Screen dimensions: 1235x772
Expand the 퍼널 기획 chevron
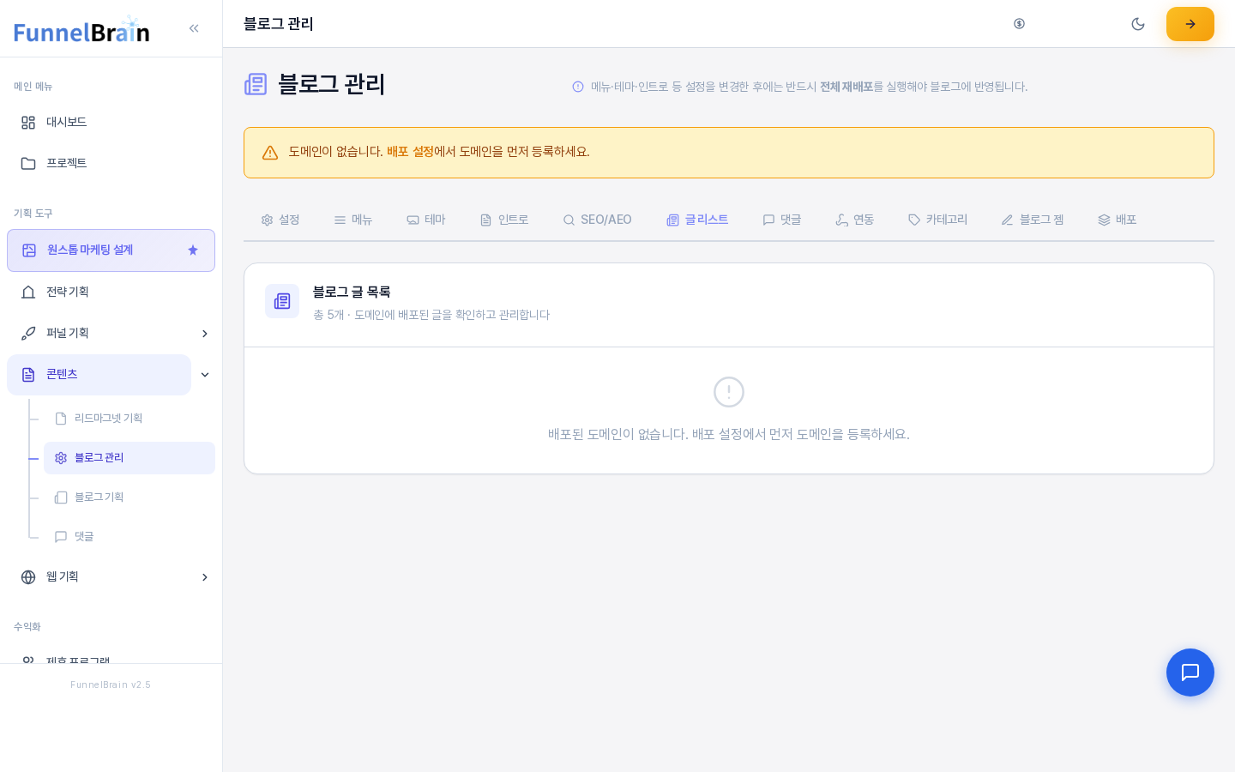coord(205,334)
